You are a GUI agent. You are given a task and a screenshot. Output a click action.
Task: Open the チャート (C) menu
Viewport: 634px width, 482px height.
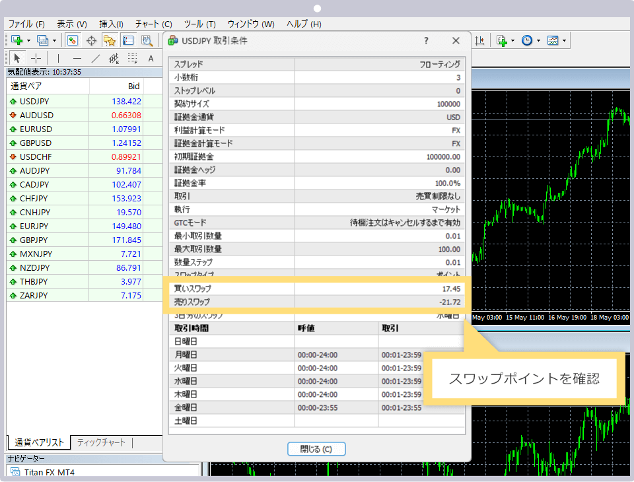point(154,24)
